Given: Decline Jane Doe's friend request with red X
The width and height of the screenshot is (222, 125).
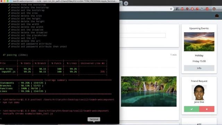Looking at the screenshot, I should point(207,109).
